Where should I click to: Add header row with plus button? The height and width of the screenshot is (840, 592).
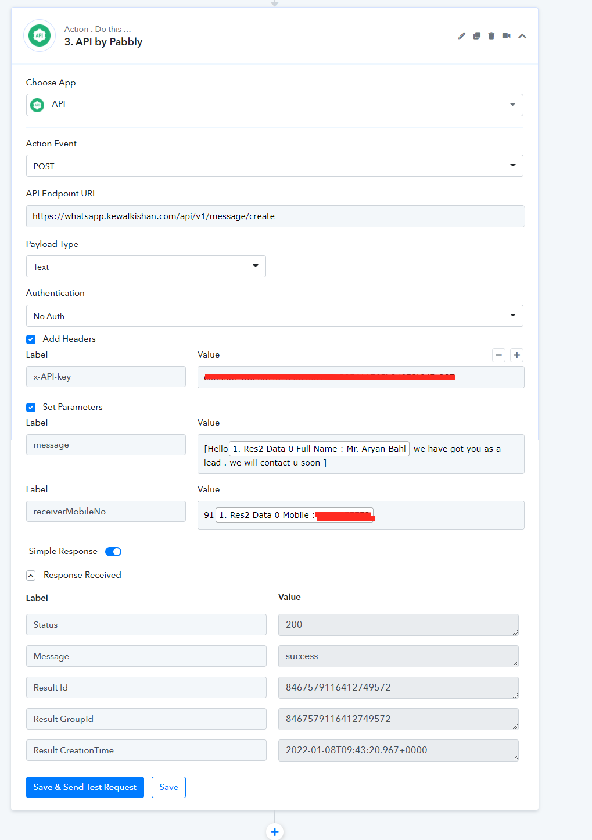516,355
